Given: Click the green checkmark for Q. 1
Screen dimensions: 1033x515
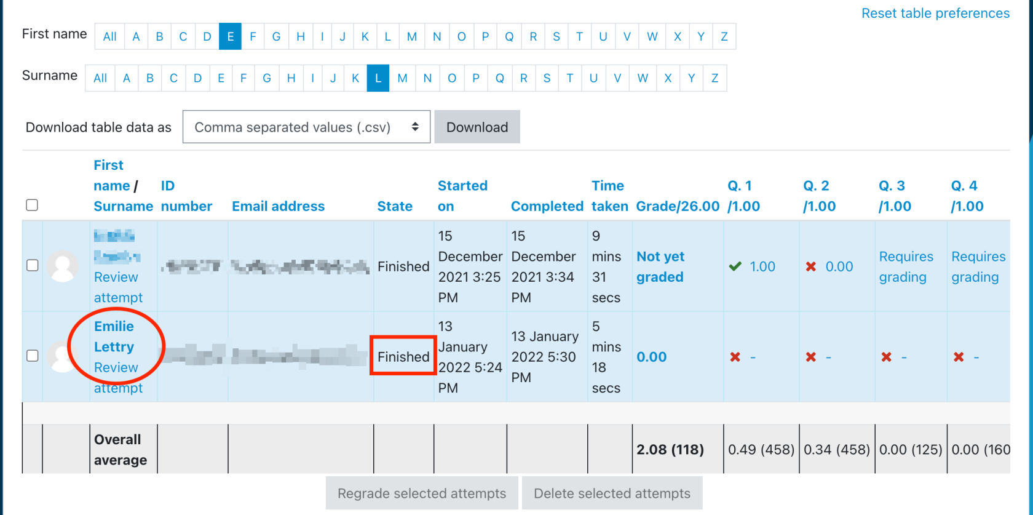Looking at the screenshot, I should (735, 266).
